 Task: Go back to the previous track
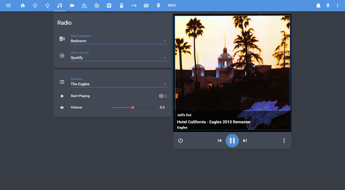(x=220, y=140)
